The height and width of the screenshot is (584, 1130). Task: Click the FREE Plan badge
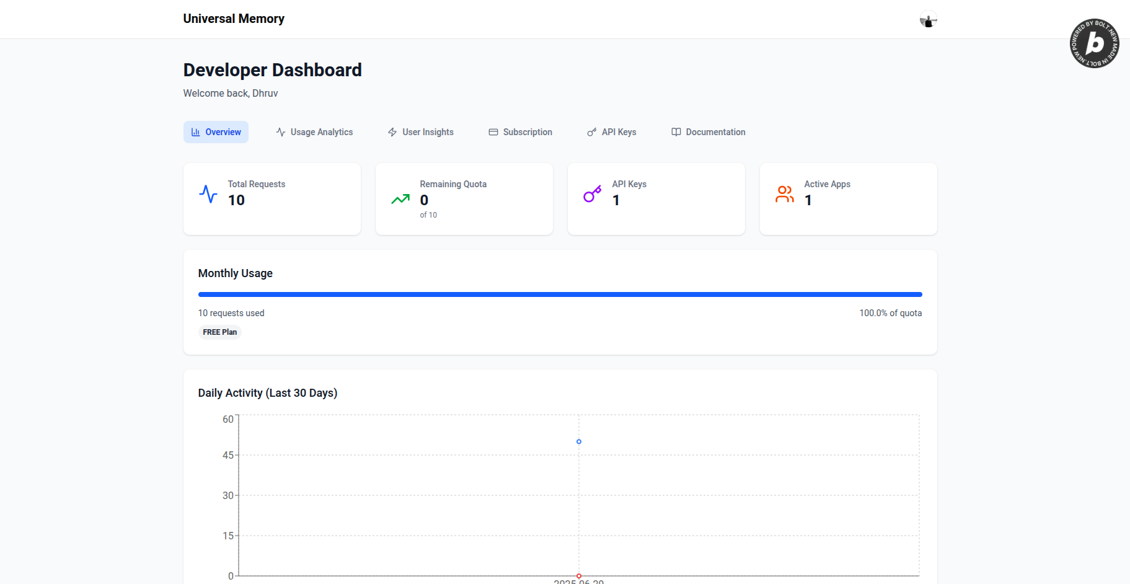pos(220,332)
